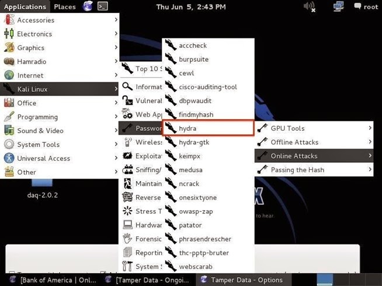This screenshot has width=382, height=286.
Task: Click the Hardware Hacking laptop icon
Action: point(127,225)
